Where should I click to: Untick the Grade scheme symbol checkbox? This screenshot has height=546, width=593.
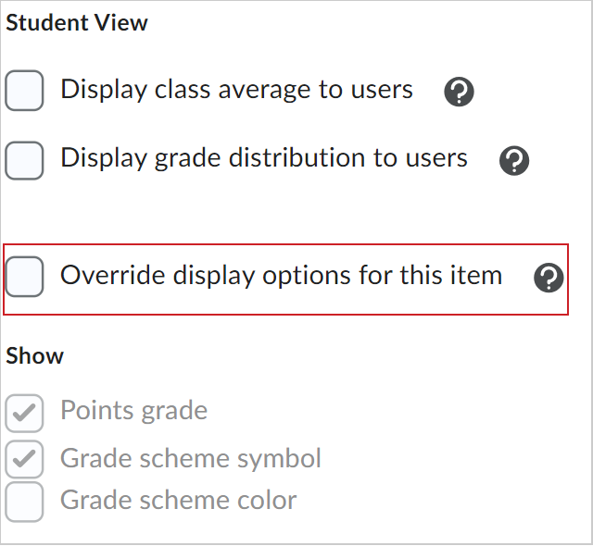point(25,458)
